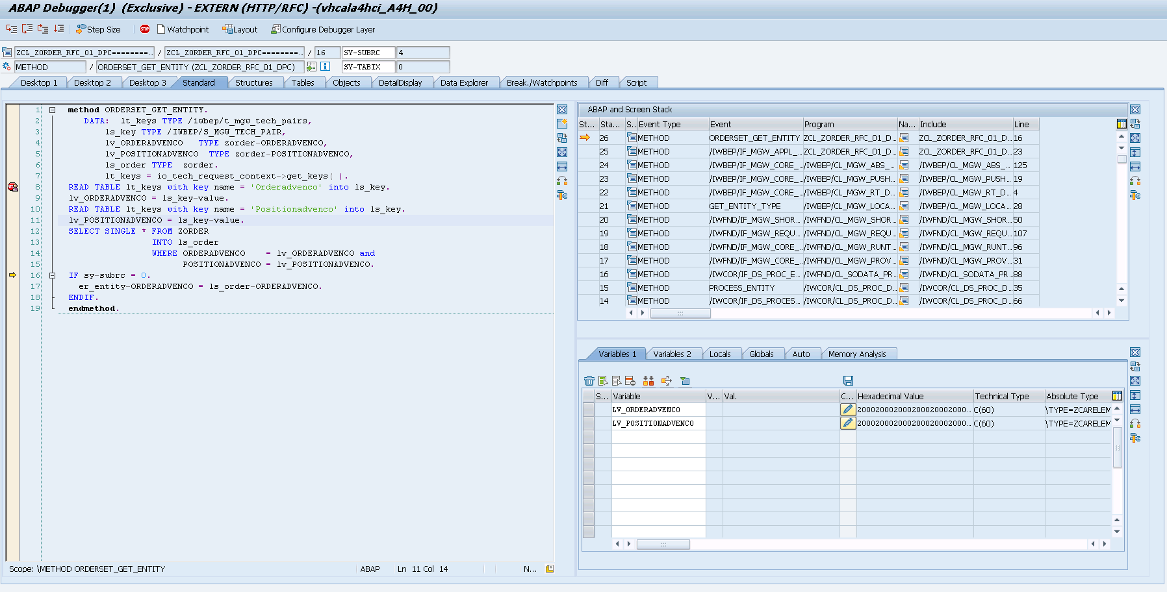Viewport: 1167px width, 592px height.
Task: Collapse the method ORDERSET_GET_ENTITY block
Action: point(53,110)
